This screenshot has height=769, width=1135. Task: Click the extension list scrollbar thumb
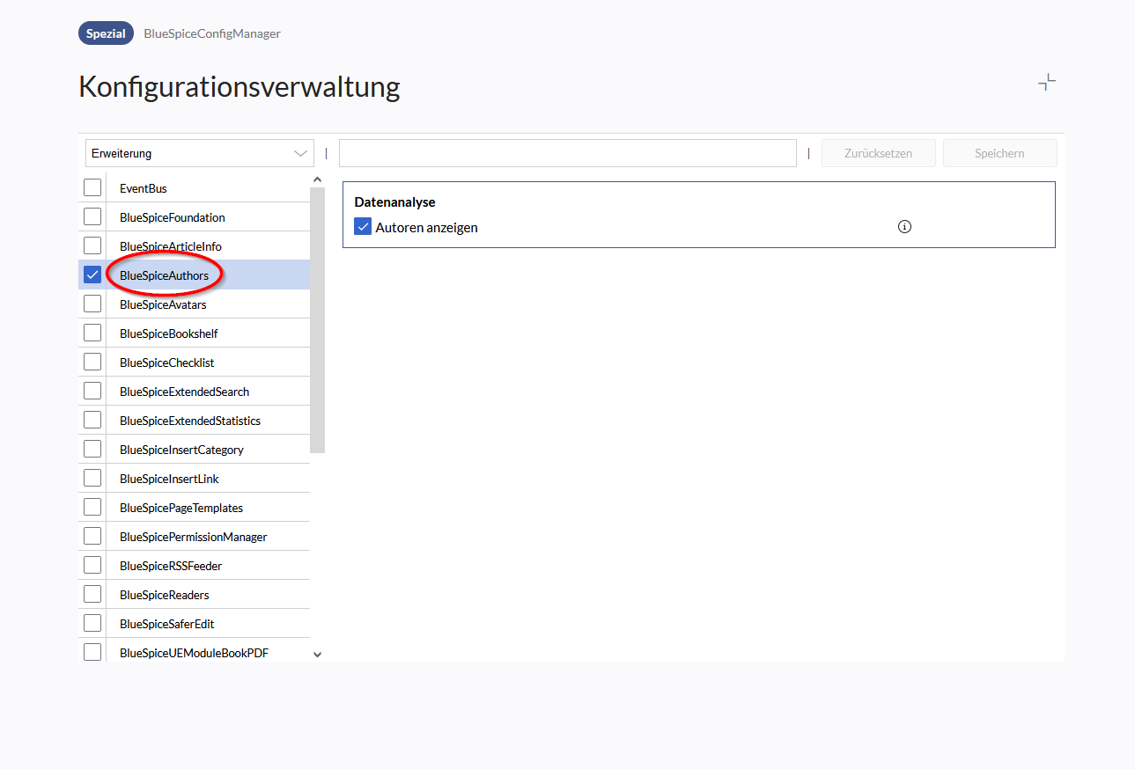coord(318,320)
